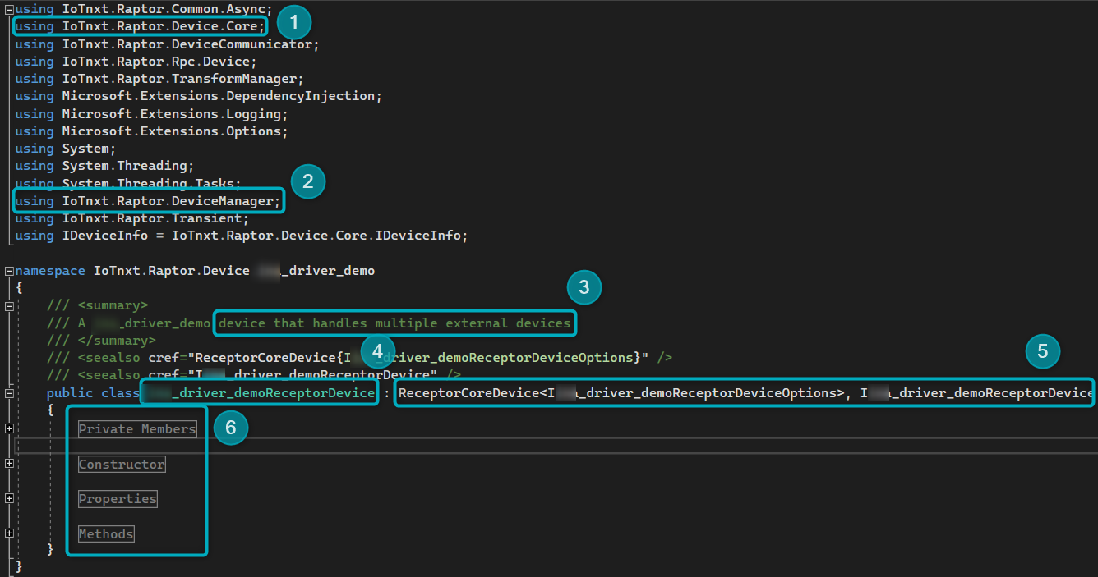The width and height of the screenshot is (1098, 577).
Task: Expand Methods region using its plus icon
Action: [x=9, y=533]
